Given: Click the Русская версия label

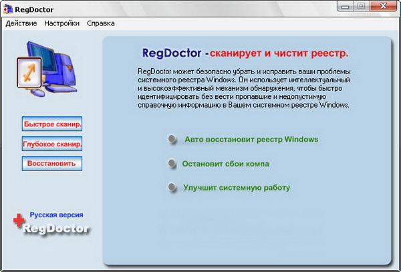Looking at the screenshot, I should tap(56, 215).
